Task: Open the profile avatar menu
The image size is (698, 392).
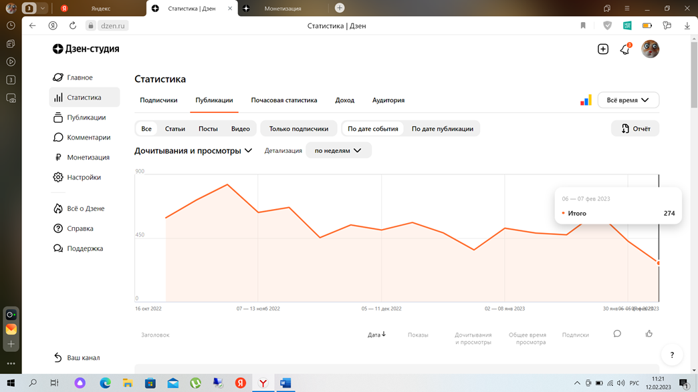Action: pos(650,49)
